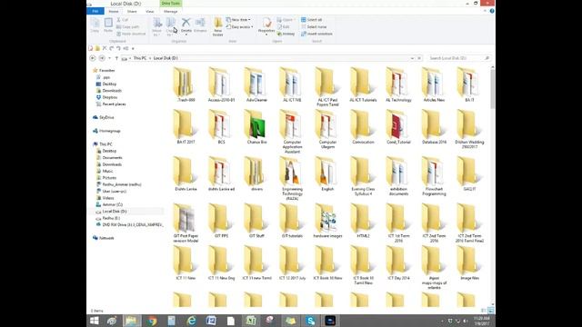Image resolution: width=582 pixels, height=327 pixels.
Task: Click the refresh button beside address bar
Action: click(x=419, y=58)
